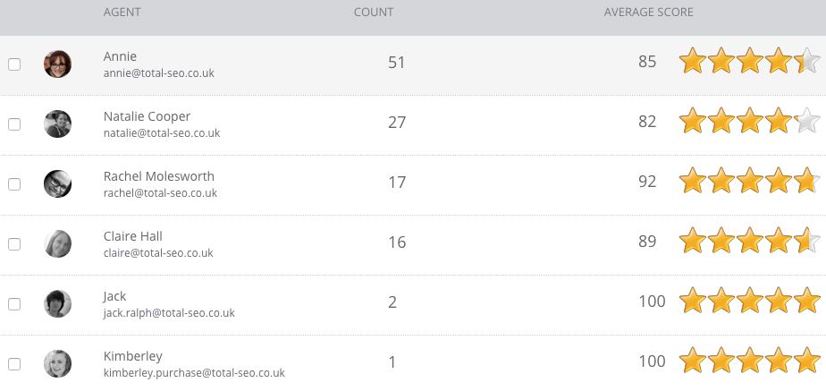Open the Claire Hall agent name
The height and width of the screenshot is (391, 826).
click(x=133, y=236)
